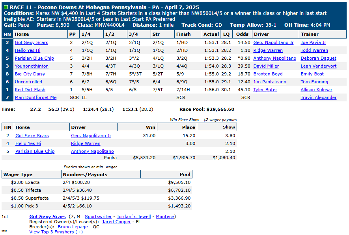Viewport: 349px width, 235px height.
Task: View driver Jim Pantaleano profile
Action: (x=270, y=82)
